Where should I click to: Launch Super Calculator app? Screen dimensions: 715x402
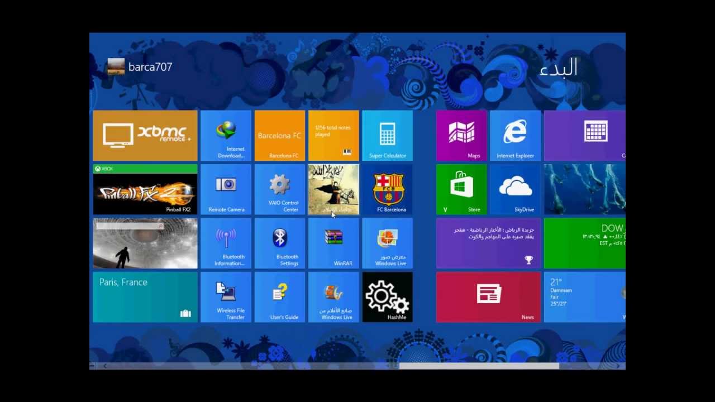coord(388,136)
